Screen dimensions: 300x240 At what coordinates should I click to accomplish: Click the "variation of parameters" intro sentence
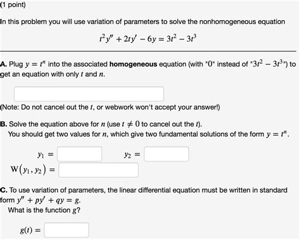(142, 22)
